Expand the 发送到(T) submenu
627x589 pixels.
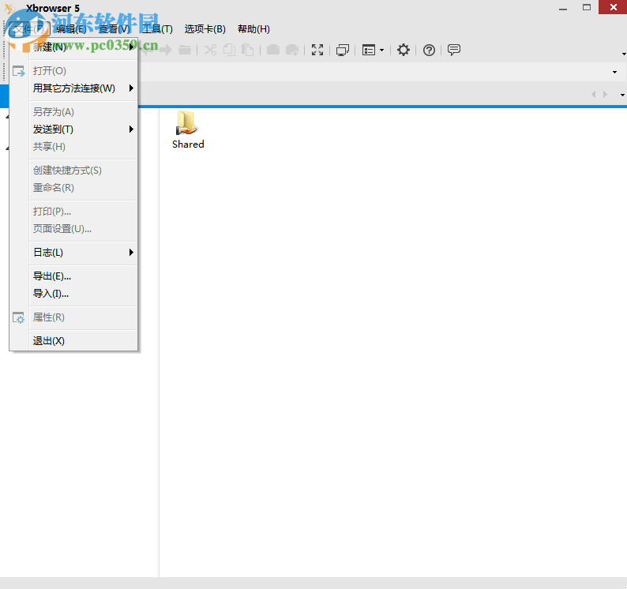pyautogui.click(x=83, y=129)
